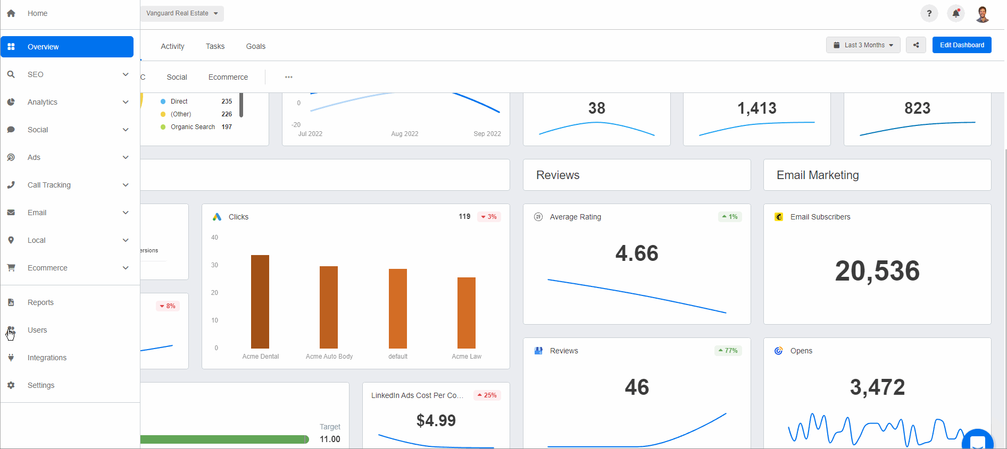Expand the Analytics sidebar chevron
The height and width of the screenshot is (449, 1007).
(126, 102)
